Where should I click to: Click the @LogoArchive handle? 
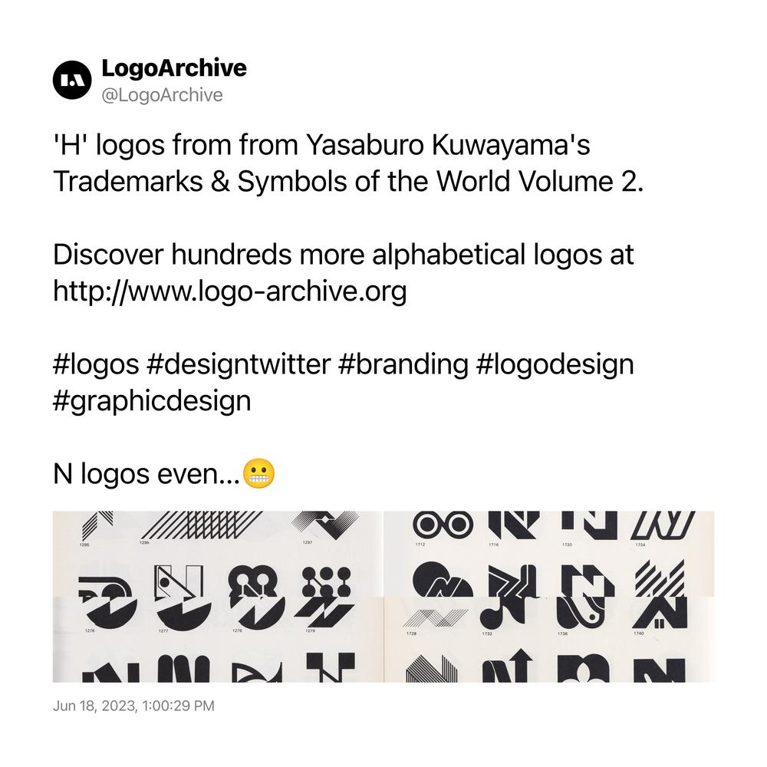click(162, 95)
